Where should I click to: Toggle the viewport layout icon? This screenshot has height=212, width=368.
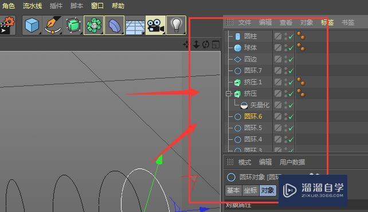tap(216, 44)
